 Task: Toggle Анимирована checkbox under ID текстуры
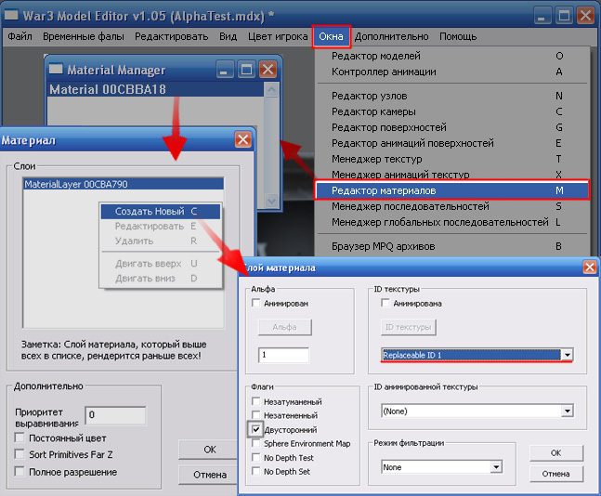pyautogui.click(x=385, y=303)
